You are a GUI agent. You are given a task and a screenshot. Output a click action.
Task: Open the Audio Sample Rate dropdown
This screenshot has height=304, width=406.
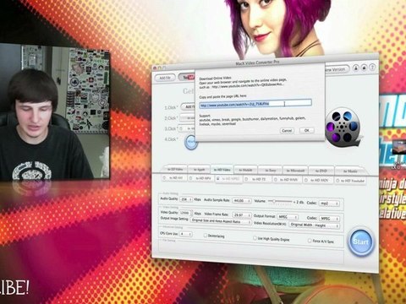pos(241,201)
